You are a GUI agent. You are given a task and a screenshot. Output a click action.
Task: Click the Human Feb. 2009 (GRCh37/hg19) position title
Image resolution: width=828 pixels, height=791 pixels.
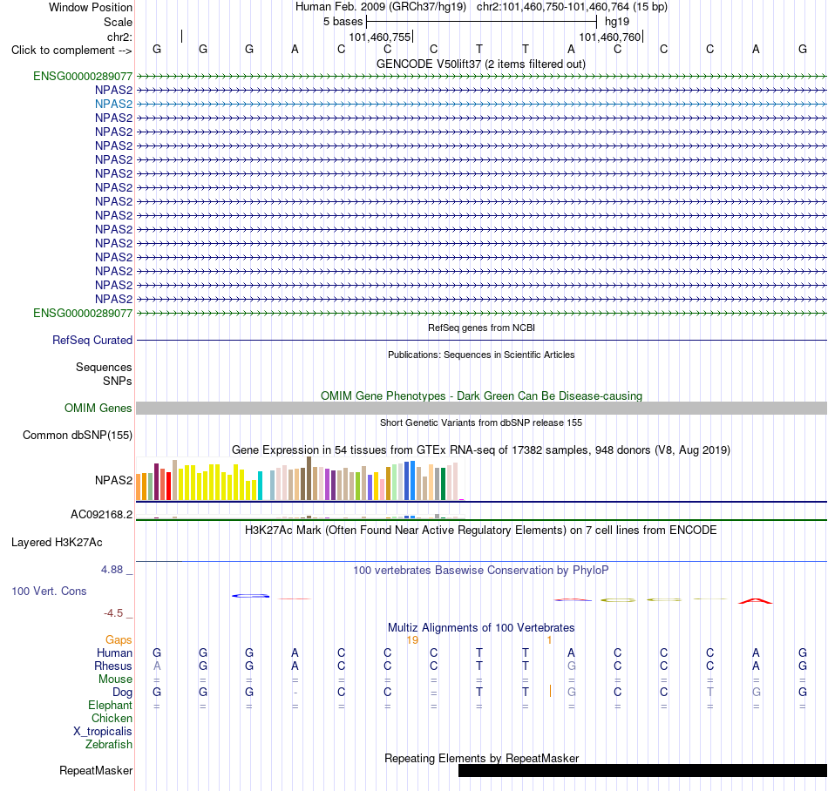[x=381, y=7]
